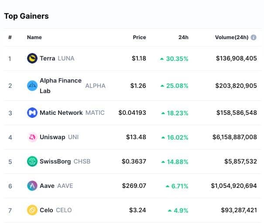Screen dimensions: 264x224
Task: Sort by the 24h column header
Action: [x=183, y=37]
